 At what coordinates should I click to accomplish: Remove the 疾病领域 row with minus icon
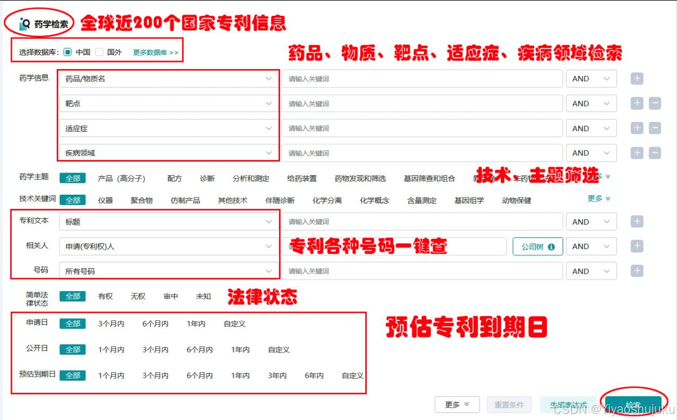[x=655, y=153]
